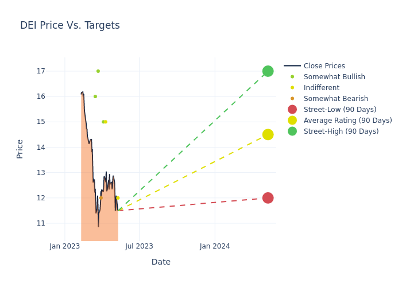Hide the Somewhat Bearish series

click(x=335, y=99)
